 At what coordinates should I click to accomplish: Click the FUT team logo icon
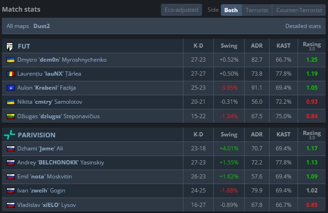point(10,46)
